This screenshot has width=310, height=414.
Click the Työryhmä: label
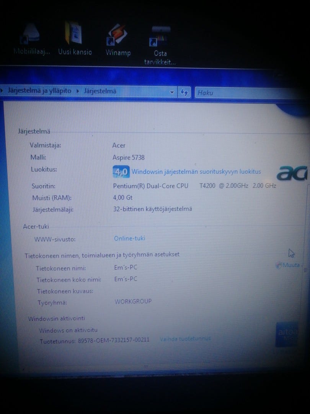pyautogui.click(x=52, y=303)
